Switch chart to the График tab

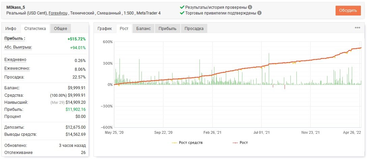(105, 28)
